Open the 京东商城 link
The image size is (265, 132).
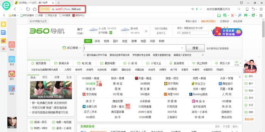[89, 94]
